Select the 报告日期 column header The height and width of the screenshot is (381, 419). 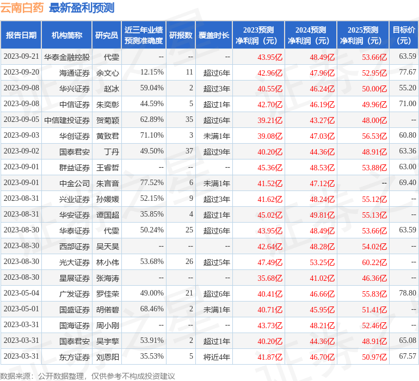(x=21, y=35)
